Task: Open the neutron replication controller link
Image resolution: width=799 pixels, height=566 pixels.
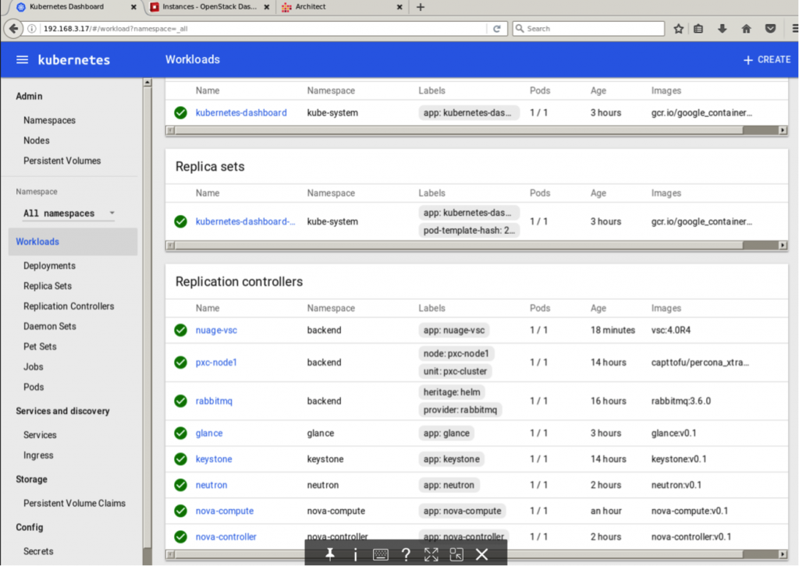Action: pos(211,485)
